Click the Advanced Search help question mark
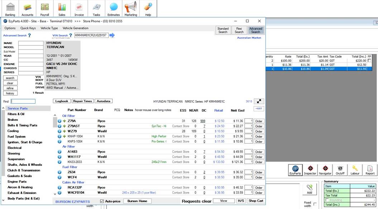378x209 pixels. point(29,35)
